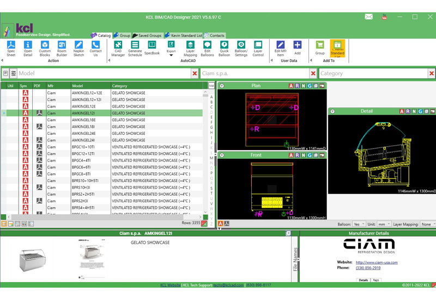
Task: Open the Spec Sheet tool
Action: (11, 48)
